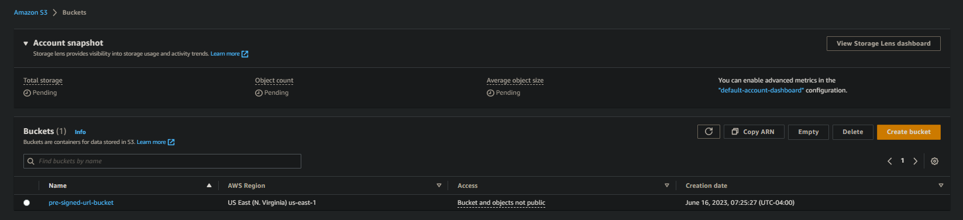The width and height of the screenshot is (963, 220).
Task: Click external link icon after Storage lens Learn more
Action: click(245, 54)
